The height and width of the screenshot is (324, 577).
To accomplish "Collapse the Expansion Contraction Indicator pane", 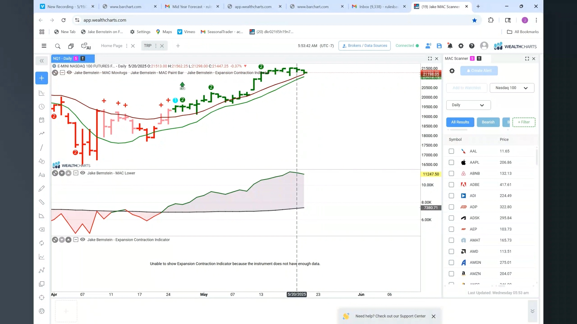I will point(76,240).
